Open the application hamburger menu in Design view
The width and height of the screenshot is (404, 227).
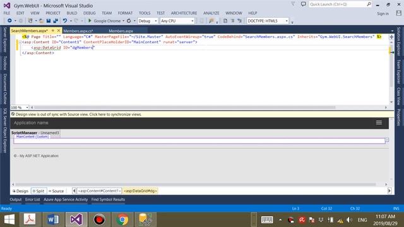pos(379,123)
